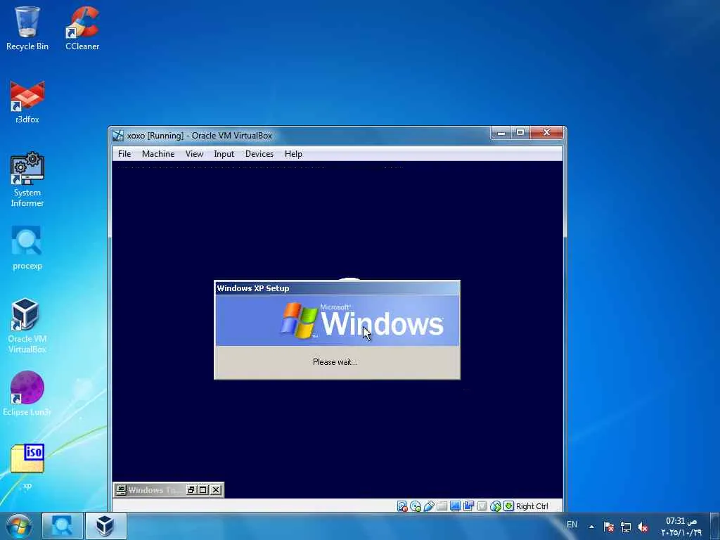Select the Oracle VM VirtualBox desktop shortcut
This screenshot has height=540, width=720.
tap(27, 326)
